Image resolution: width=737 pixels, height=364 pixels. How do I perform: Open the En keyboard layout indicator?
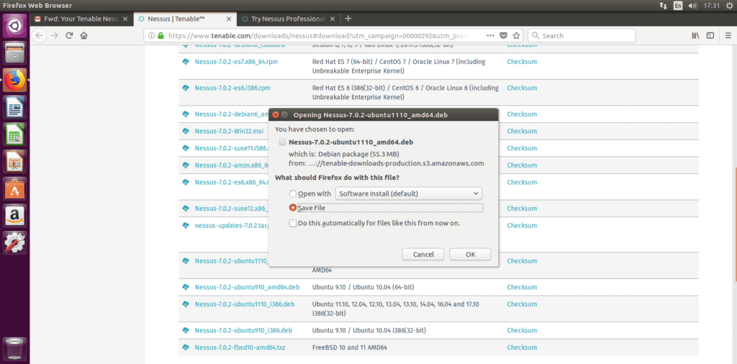(x=678, y=6)
